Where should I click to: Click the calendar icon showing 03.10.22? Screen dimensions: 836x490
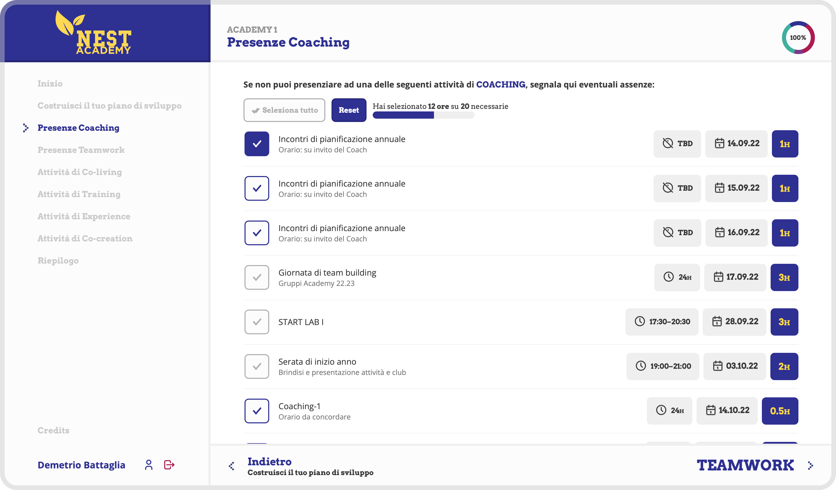[718, 366]
